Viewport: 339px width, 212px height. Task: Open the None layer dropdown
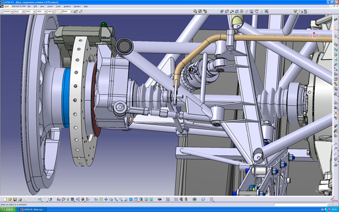pyautogui.click(x=67, y=11)
